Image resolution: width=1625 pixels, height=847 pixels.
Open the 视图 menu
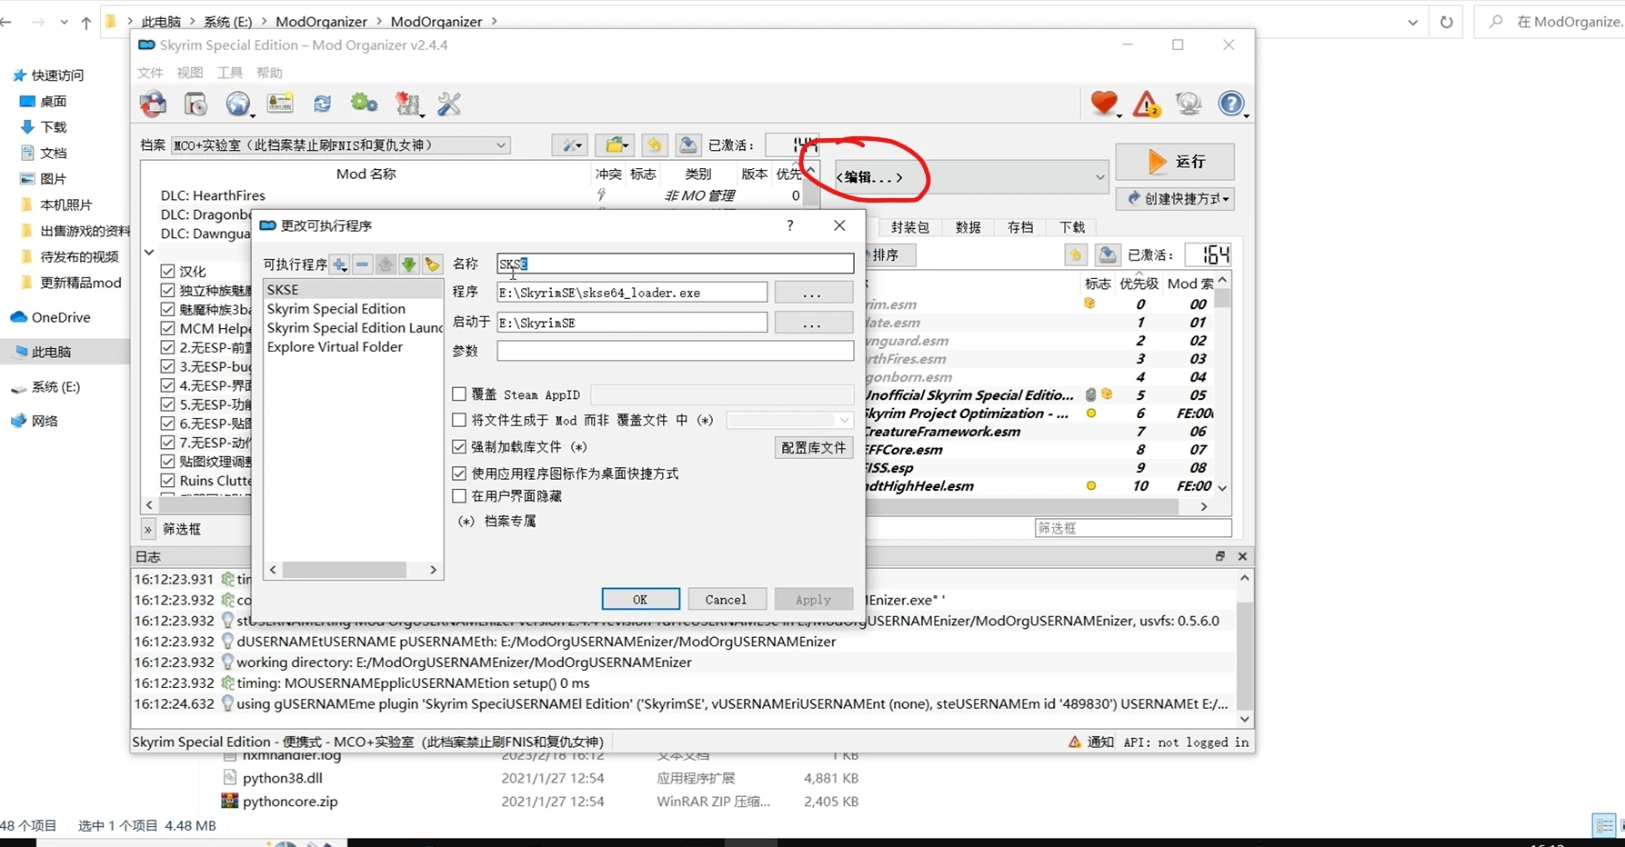(189, 73)
